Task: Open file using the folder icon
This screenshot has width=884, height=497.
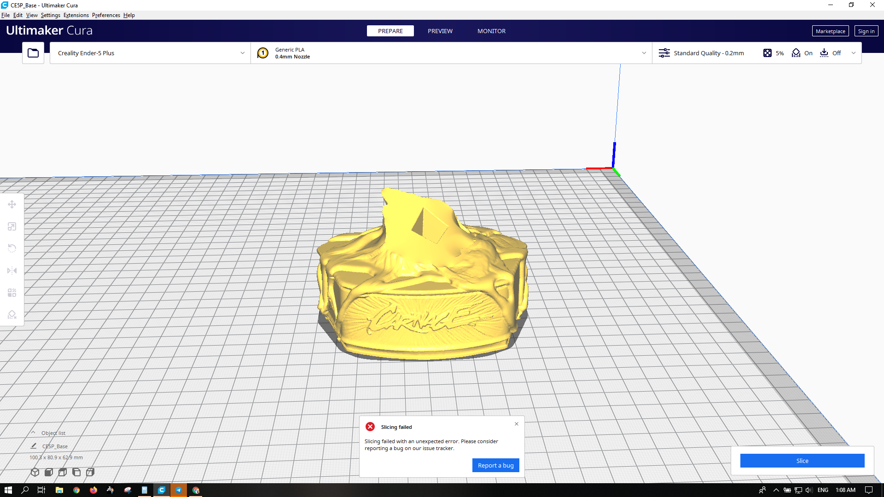Action: point(33,53)
